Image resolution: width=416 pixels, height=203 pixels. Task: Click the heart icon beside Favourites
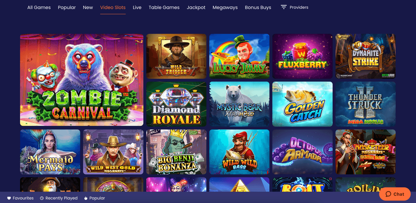[9, 198]
